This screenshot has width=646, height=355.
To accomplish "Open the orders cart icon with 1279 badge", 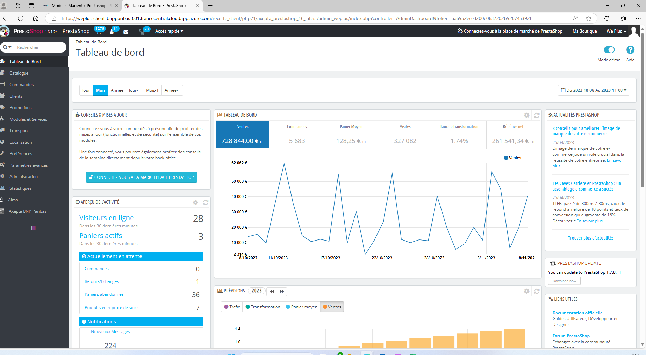I will (x=99, y=31).
